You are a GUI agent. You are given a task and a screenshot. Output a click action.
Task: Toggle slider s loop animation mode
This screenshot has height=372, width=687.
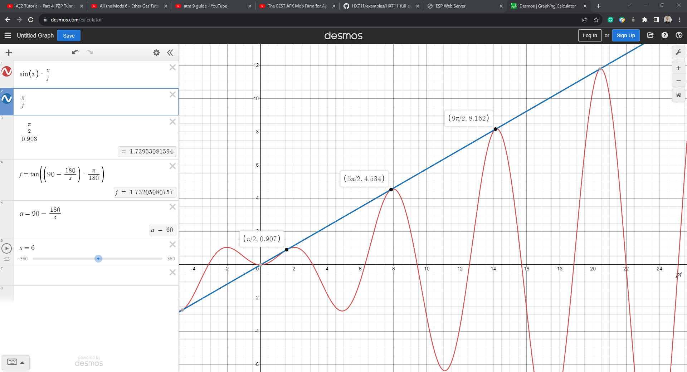coord(7,259)
